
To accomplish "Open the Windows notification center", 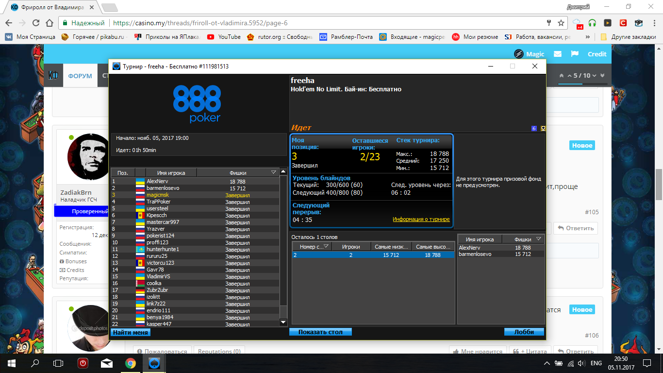I will (647, 363).
